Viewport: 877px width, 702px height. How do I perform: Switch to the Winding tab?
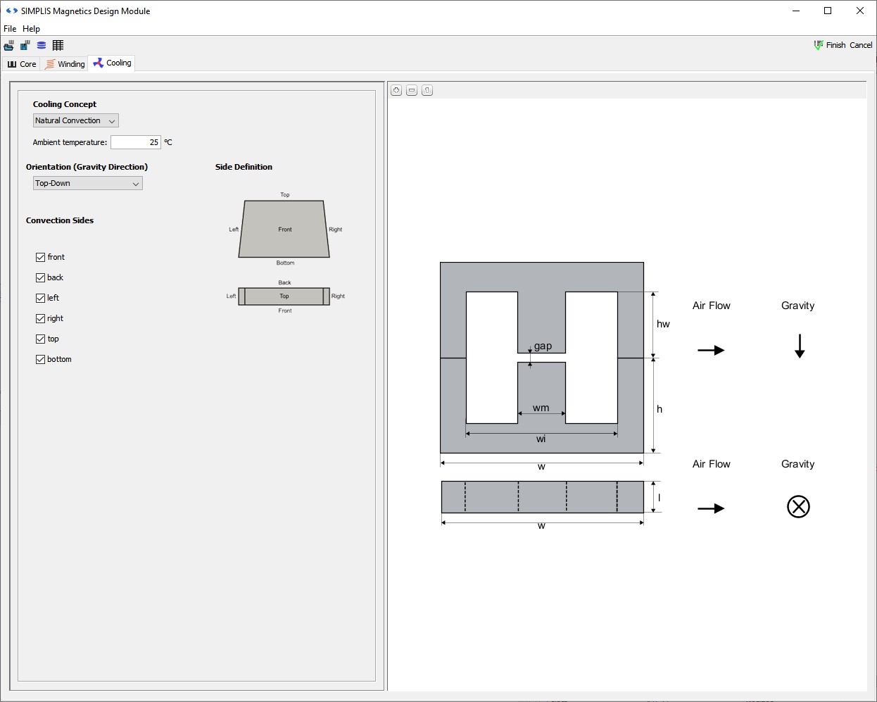pos(65,64)
